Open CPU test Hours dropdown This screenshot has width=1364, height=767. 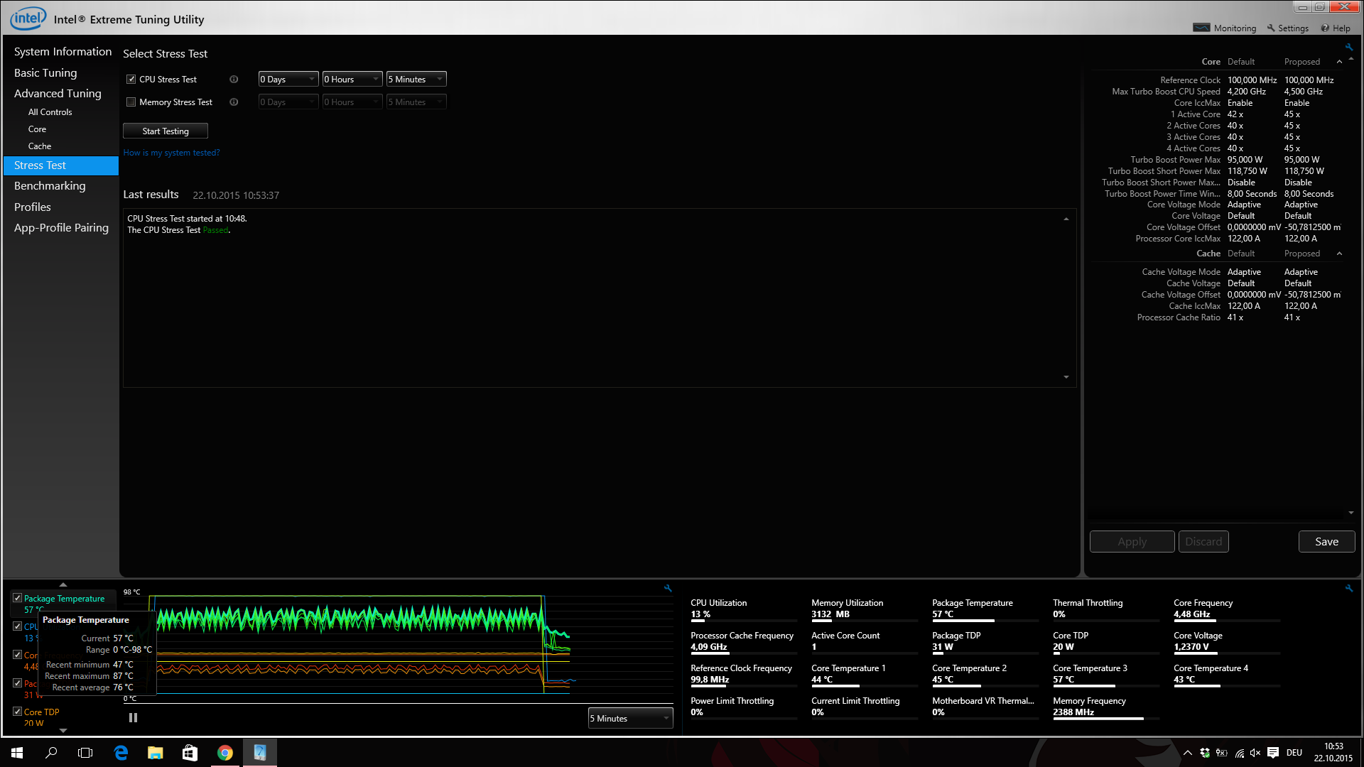[352, 80]
